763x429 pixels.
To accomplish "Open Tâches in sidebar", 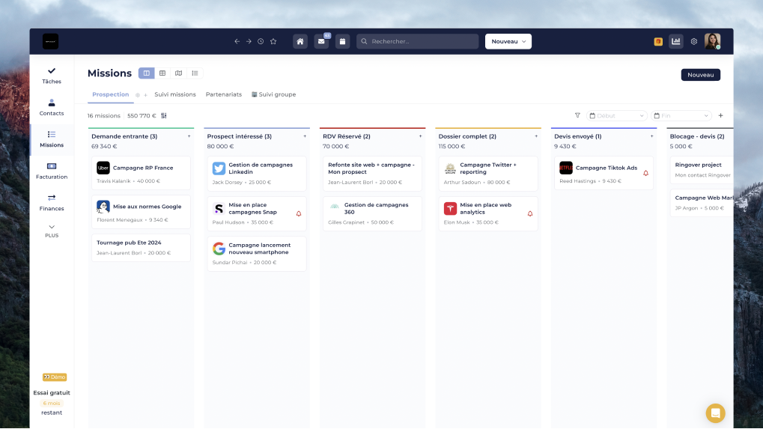I will click(52, 76).
